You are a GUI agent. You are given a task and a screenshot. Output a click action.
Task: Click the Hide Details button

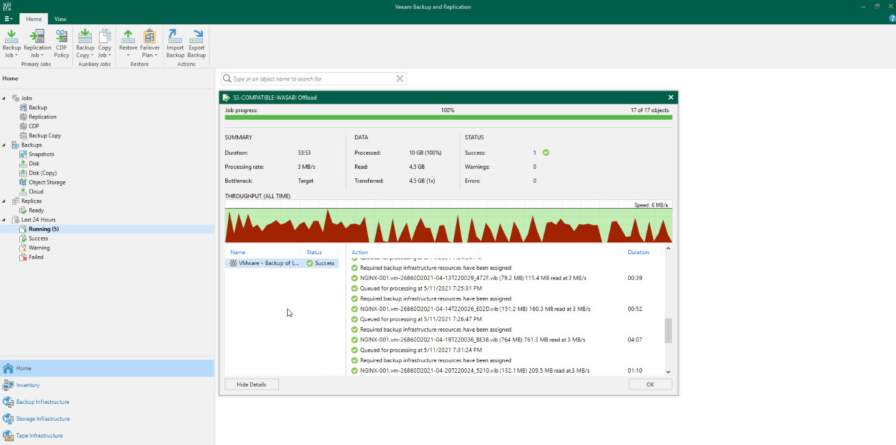251,385
